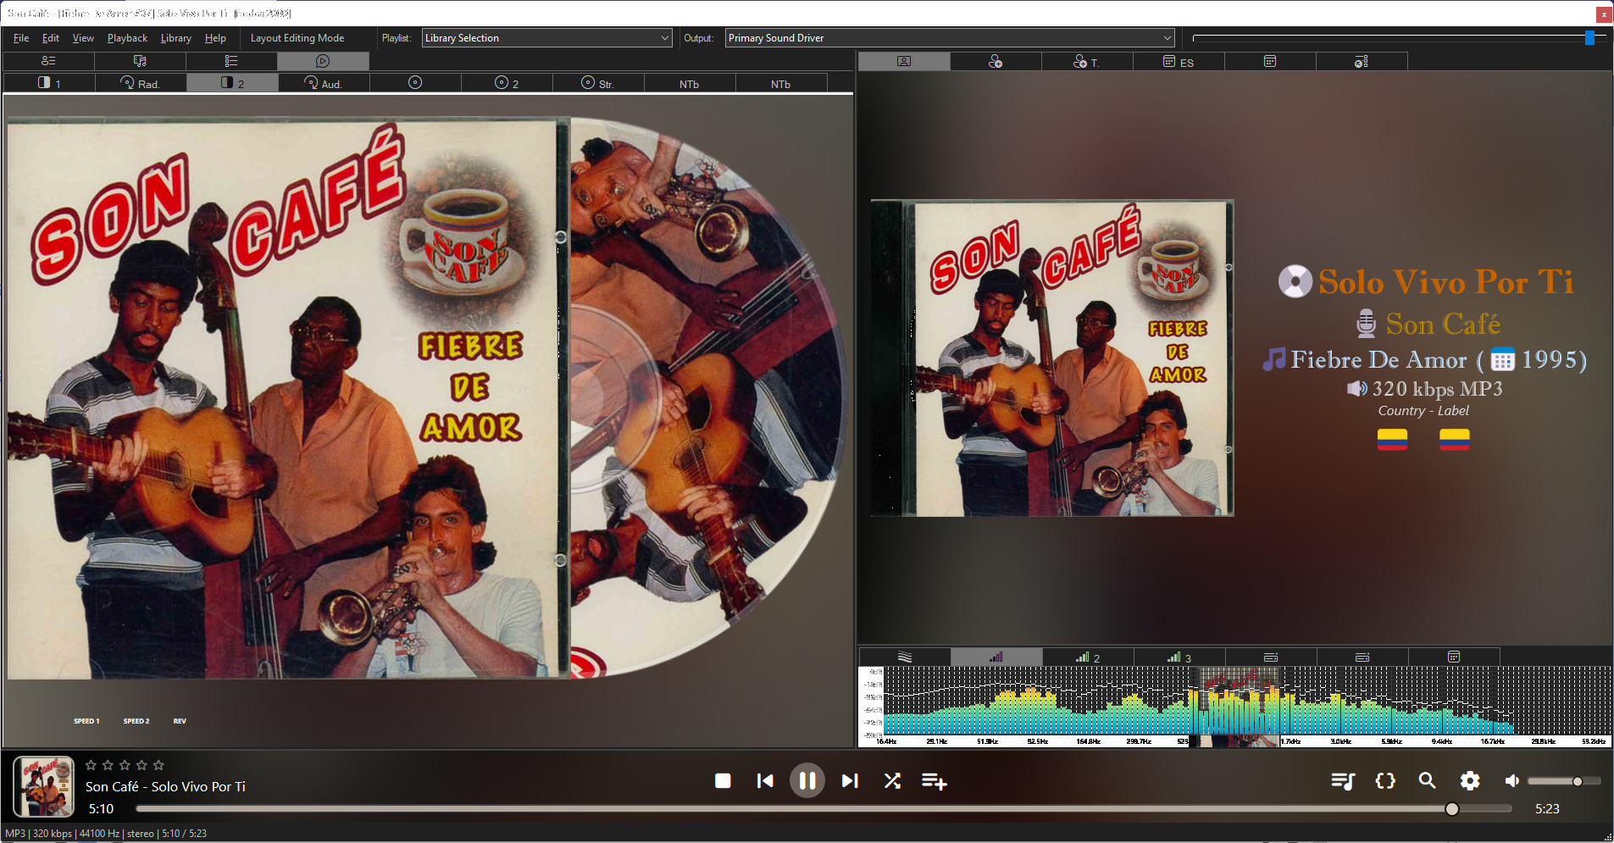Select the cover tab labeled 1
The height and width of the screenshot is (843, 1614).
49,83
